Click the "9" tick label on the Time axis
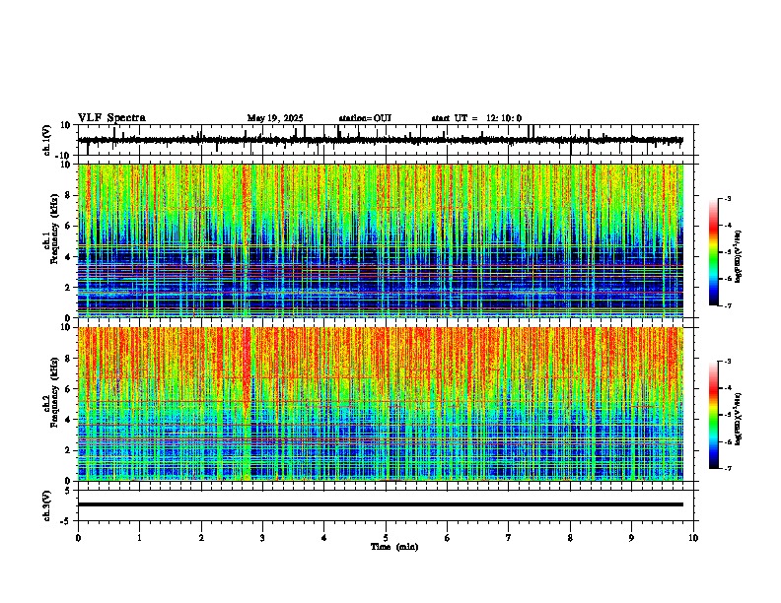The width and height of the screenshot is (781, 603). click(x=631, y=538)
